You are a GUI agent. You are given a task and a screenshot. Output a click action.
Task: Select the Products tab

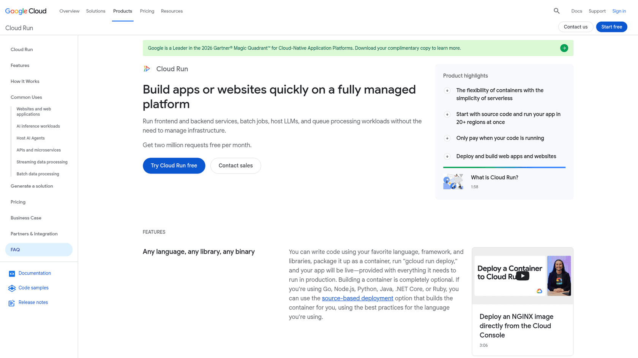point(123,11)
